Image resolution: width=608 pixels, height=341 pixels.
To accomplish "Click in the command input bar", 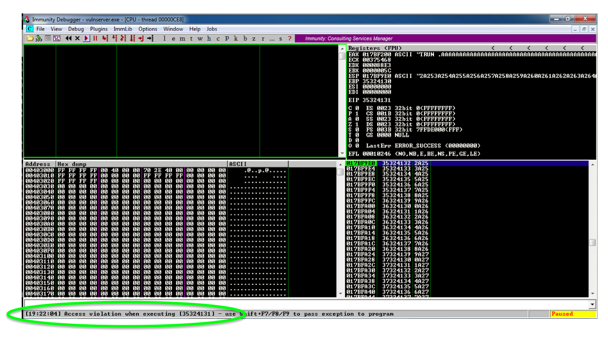I will (x=306, y=304).
